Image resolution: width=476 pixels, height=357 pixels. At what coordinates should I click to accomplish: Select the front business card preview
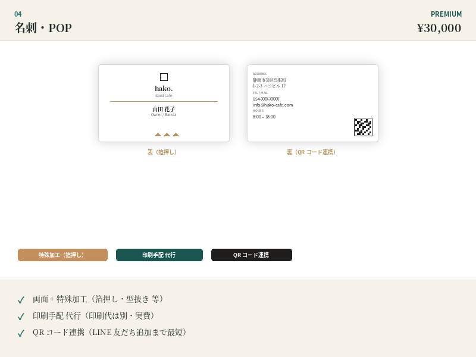coord(164,103)
